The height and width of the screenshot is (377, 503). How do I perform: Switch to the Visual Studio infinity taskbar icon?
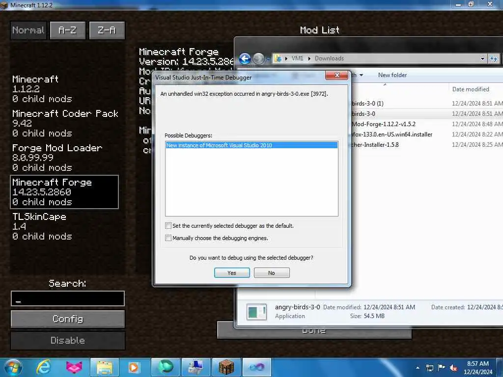pos(256,367)
